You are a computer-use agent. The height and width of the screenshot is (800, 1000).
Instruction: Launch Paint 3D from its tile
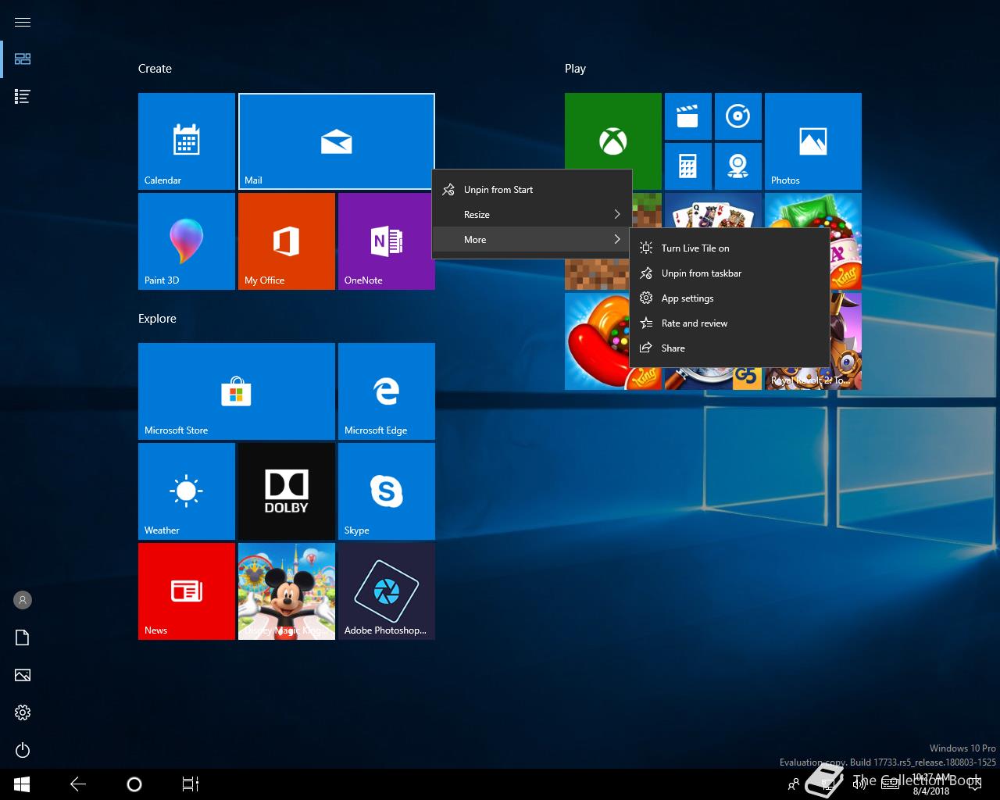187,241
